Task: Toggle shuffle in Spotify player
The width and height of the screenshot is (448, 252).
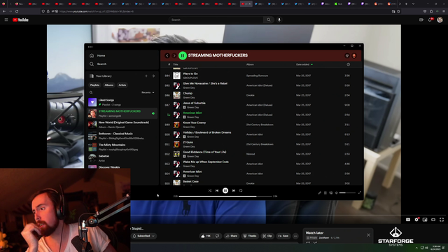Action: click(x=210, y=190)
